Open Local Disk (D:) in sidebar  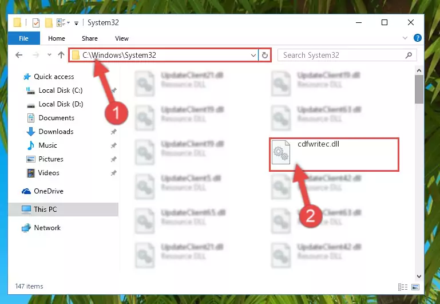tap(61, 104)
